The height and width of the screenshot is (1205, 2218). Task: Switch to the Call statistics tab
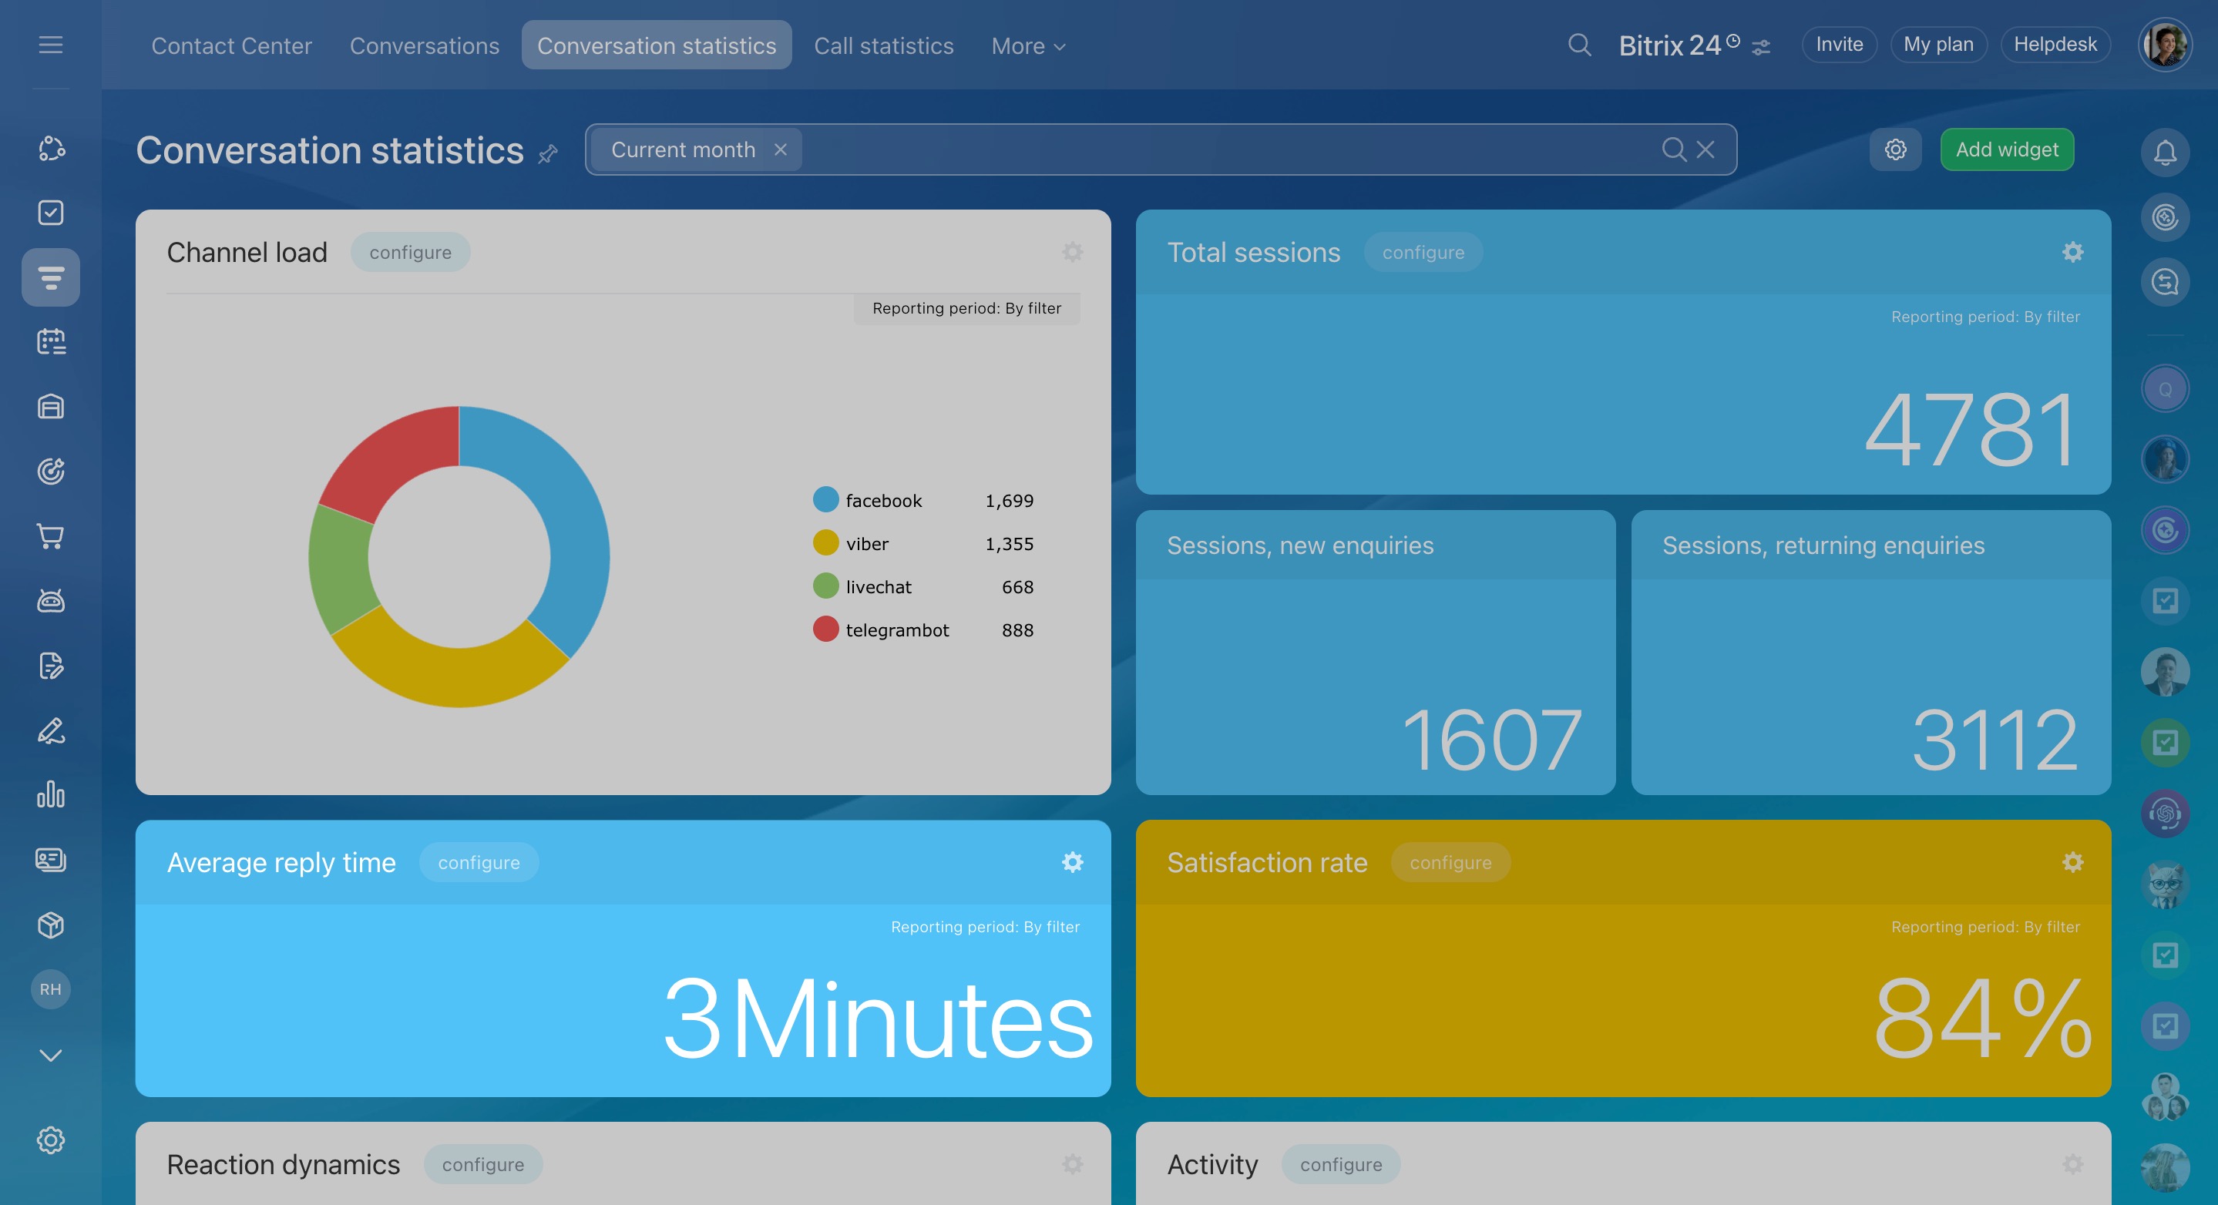point(883,45)
